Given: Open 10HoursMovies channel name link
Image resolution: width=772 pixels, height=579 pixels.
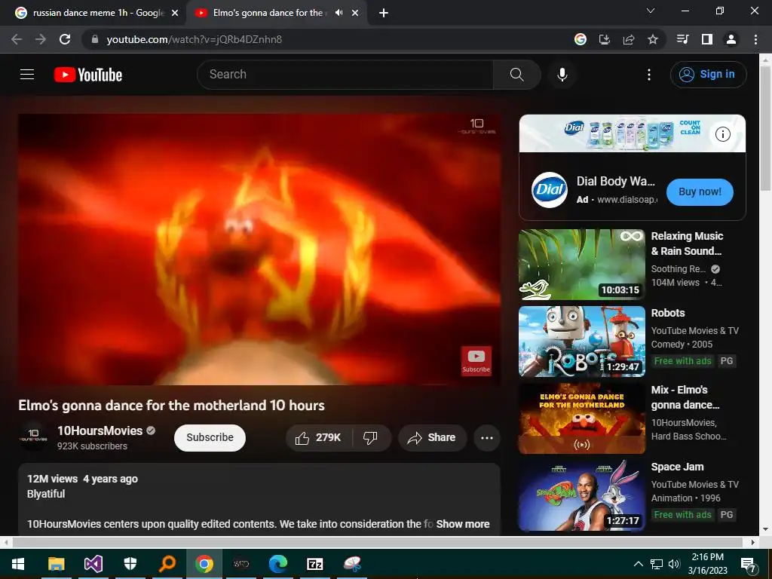Looking at the screenshot, I should click(100, 430).
